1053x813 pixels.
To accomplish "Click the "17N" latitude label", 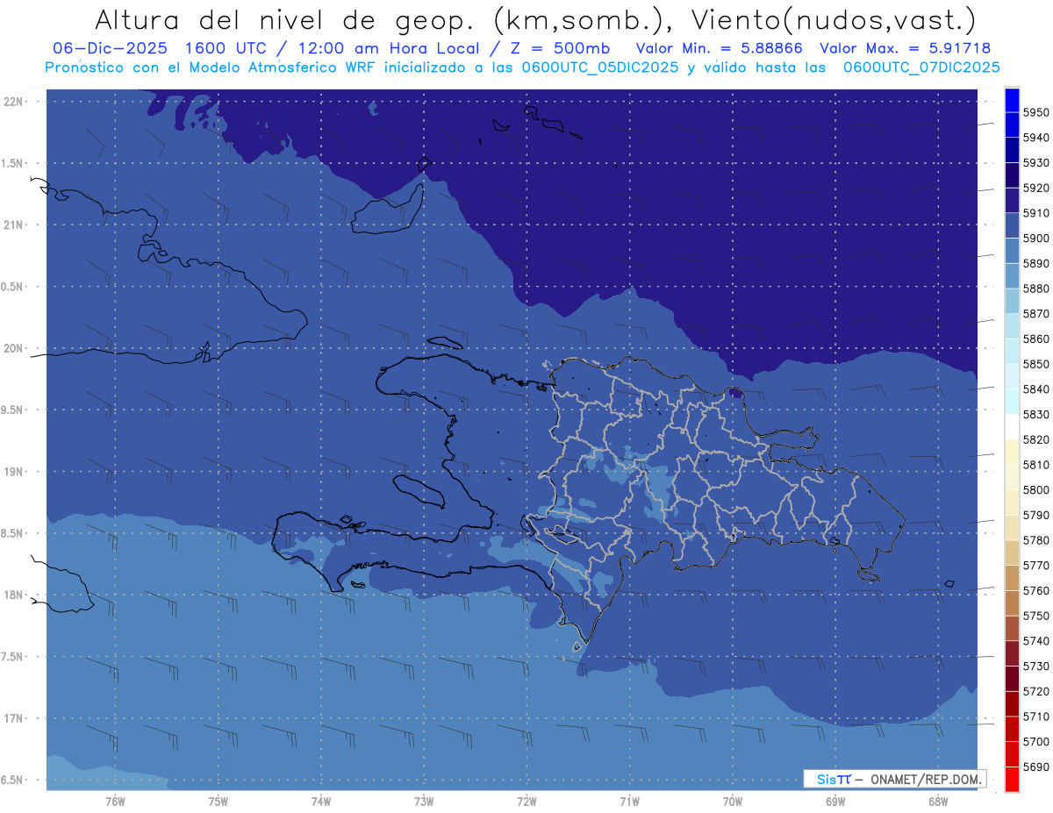I will (x=15, y=718).
